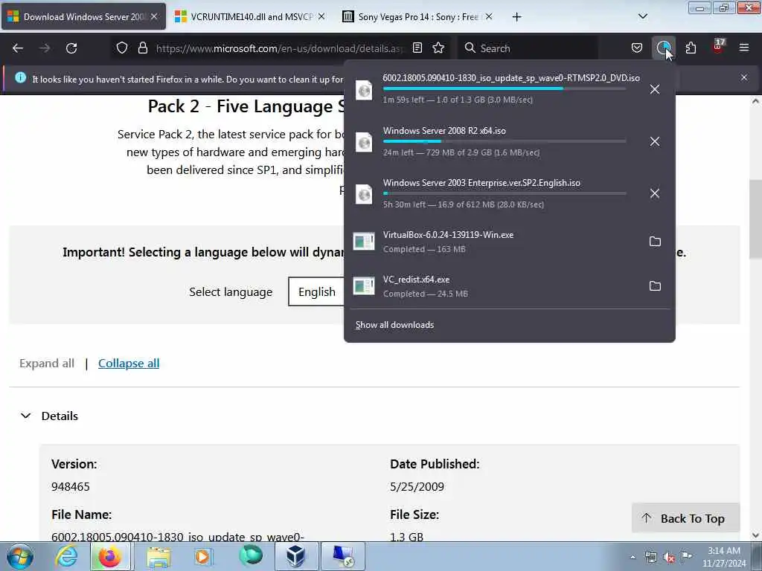This screenshot has height=571, width=762.
Task: Collapse the Details section chevron
Action: 26,416
